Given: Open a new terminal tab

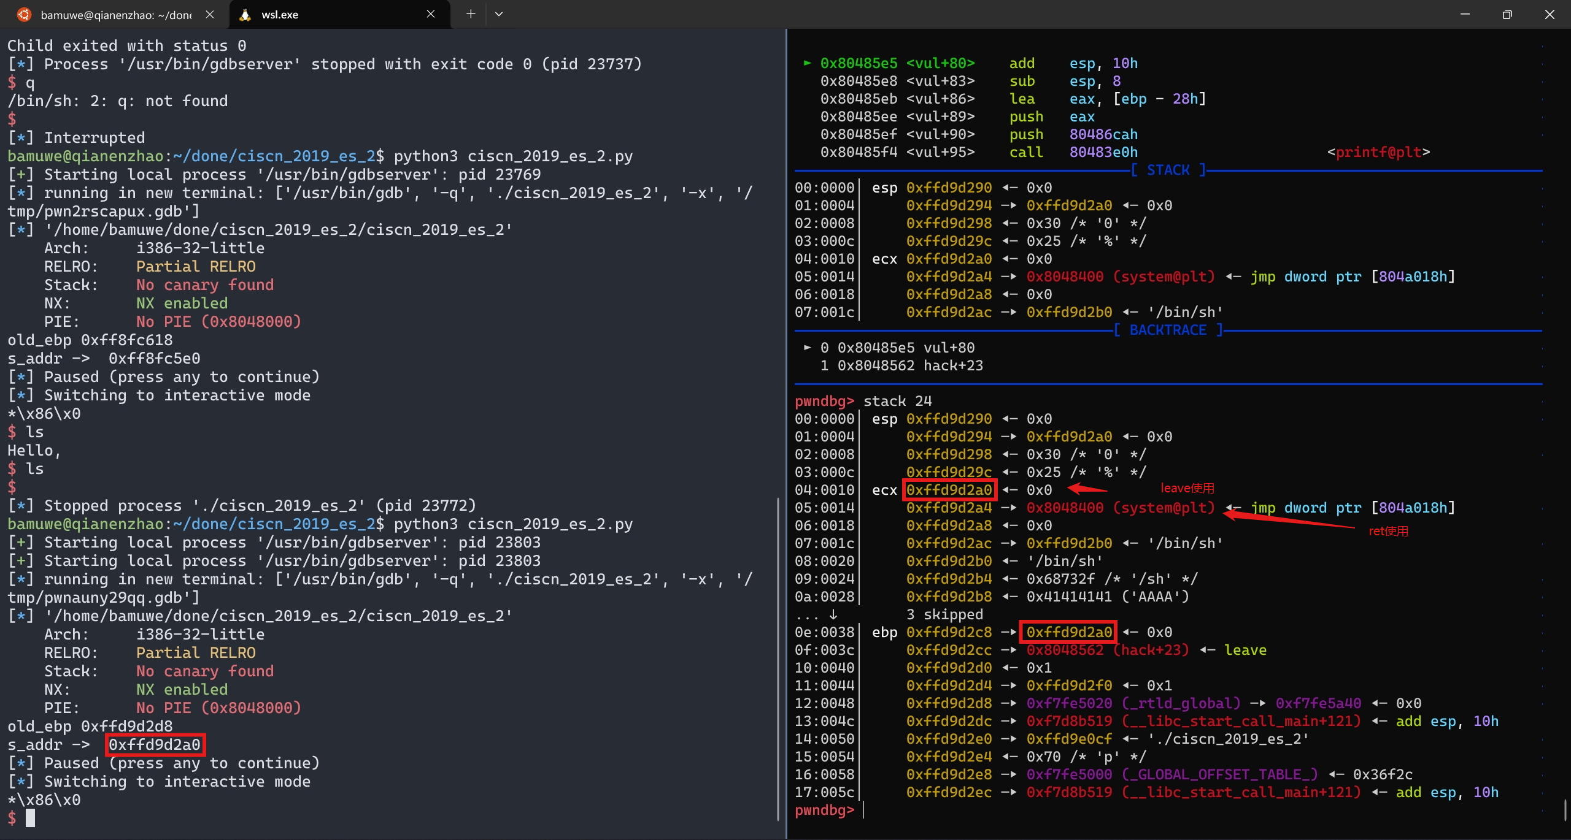Looking at the screenshot, I should point(471,14).
